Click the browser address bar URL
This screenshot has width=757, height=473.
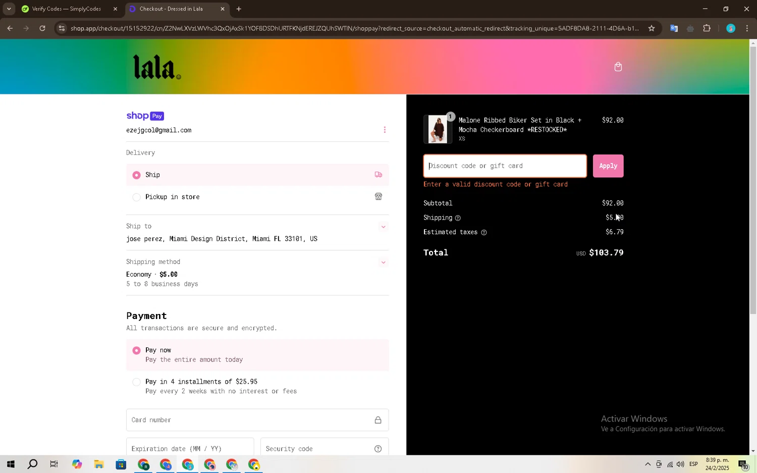tap(355, 28)
